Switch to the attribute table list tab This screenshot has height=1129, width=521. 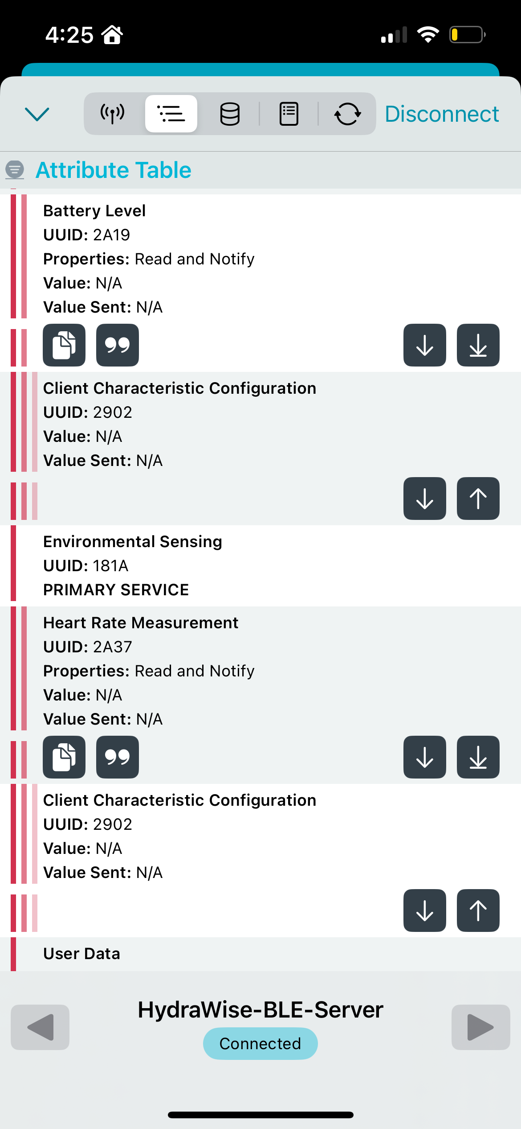click(171, 114)
